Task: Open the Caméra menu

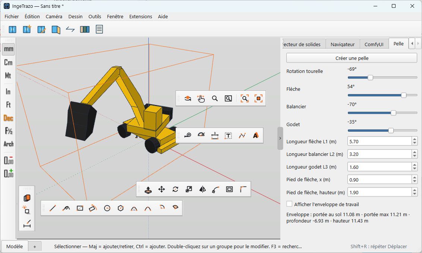Action: point(54,16)
